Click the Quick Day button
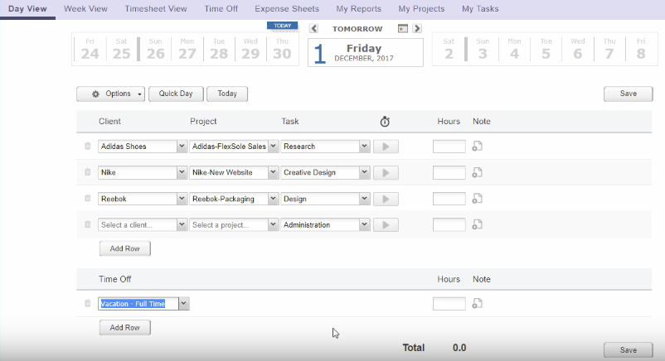 (x=176, y=94)
